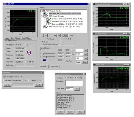The image size is (134, 117).
Task: Uncheck the Final Ext step checkbox
Action: (45, 27)
